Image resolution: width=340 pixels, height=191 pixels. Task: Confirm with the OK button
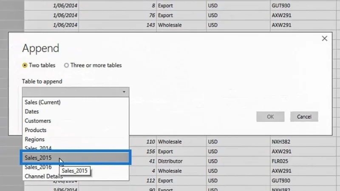tap(270, 117)
